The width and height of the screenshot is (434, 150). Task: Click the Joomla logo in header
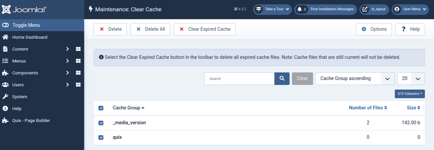(x=24, y=9)
